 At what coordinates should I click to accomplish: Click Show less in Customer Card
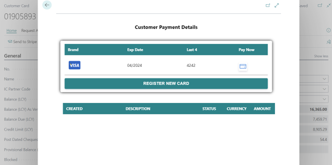point(321,56)
